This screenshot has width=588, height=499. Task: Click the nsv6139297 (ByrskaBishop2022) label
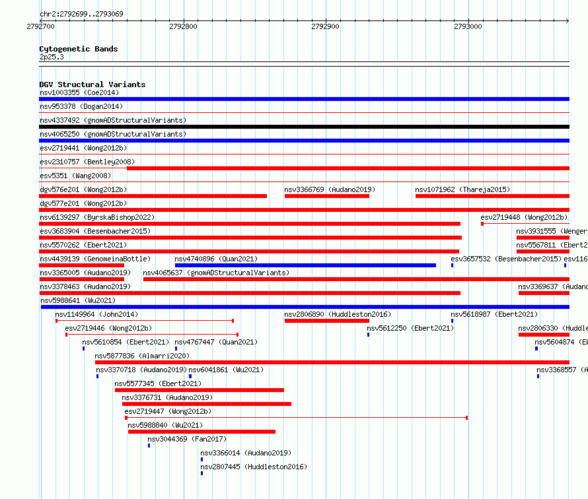(97, 217)
